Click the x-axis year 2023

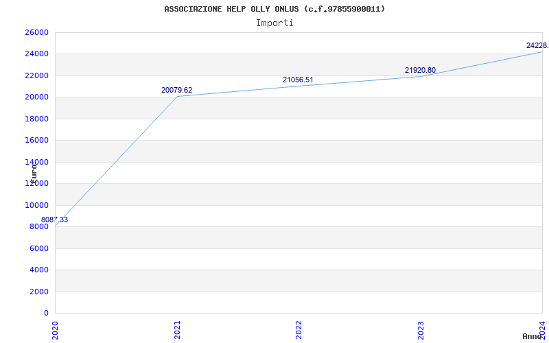tap(421, 330)
